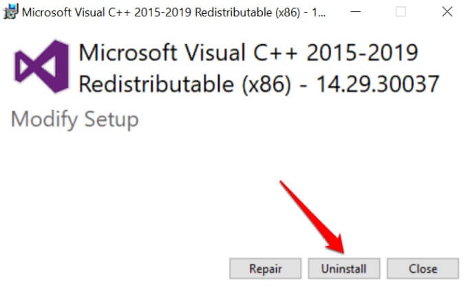Screen dimensions: 468x288
Task: Click the Close button beside Uninstall
Action: click(x=422, y=268)
